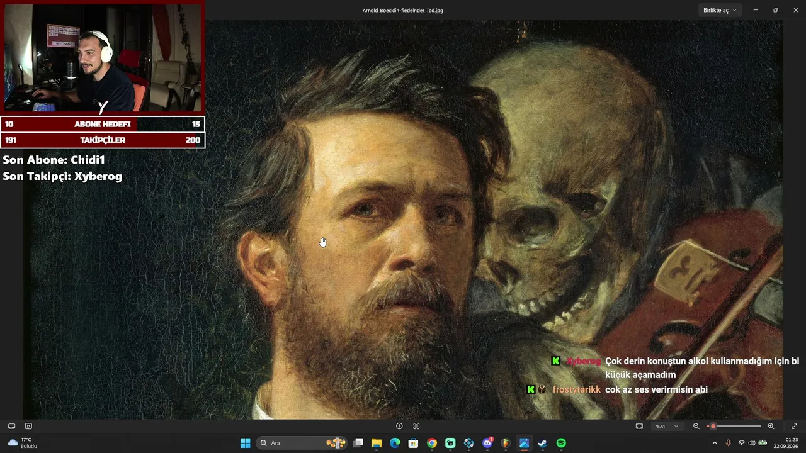The image size is (806, 453).
Task: Toggle the microphone tray icon
Action: (x=729, y=443)
